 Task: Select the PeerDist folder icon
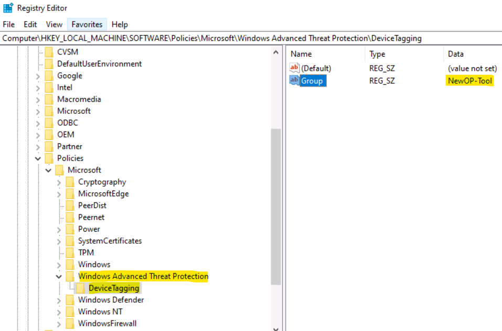(x=70, y=206)
